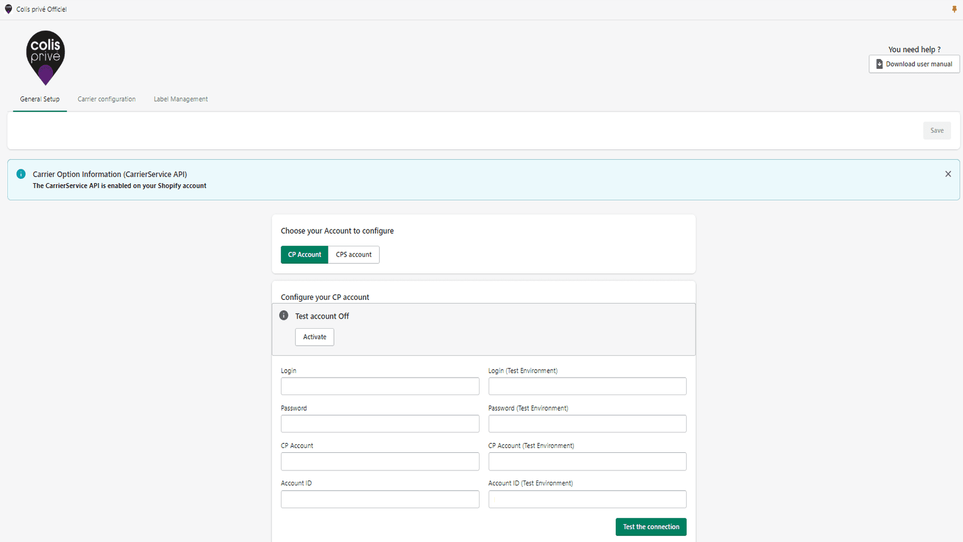The image size is (963, 542).
Task: Click the Password (Test Environment) field
Action: [587, 423]
